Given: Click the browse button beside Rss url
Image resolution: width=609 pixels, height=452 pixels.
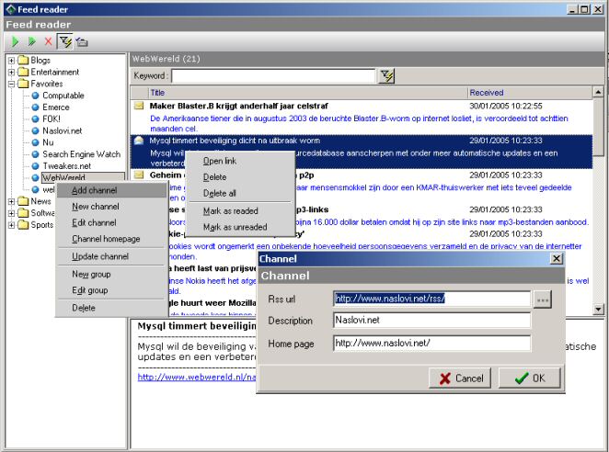Looking at the screenshot, I should tap(543, 299).
